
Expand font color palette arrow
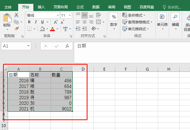57,29
